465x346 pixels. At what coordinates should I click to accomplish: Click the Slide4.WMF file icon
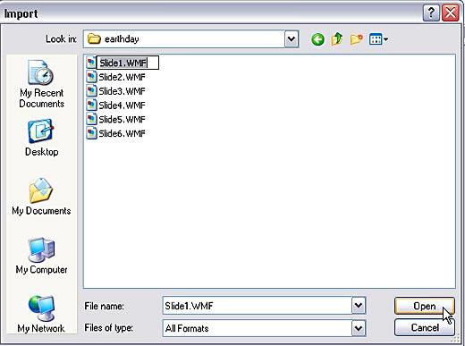tap(91, 105)
